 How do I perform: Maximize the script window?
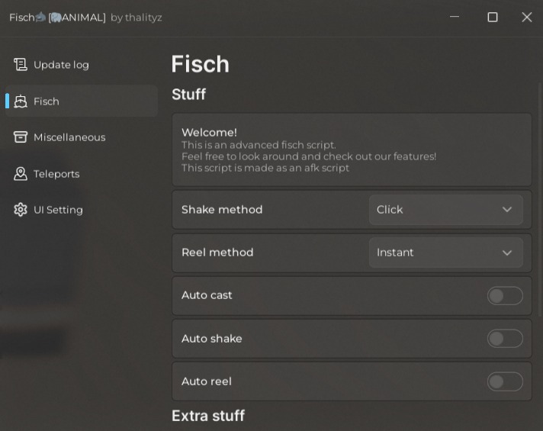pos(493,17)
